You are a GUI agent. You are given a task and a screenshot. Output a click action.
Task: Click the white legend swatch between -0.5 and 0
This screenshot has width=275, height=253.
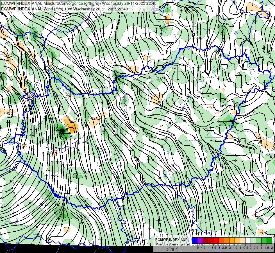click(x=248, y=241)
